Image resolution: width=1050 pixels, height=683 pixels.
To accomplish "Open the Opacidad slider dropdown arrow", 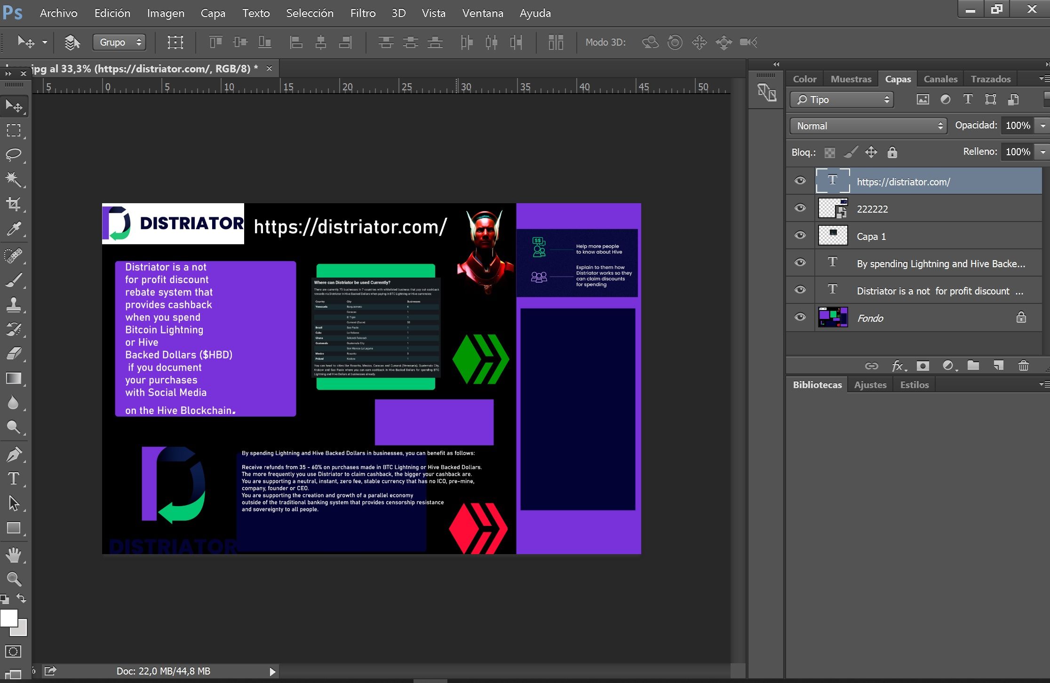I will (x=1043, y=126).
